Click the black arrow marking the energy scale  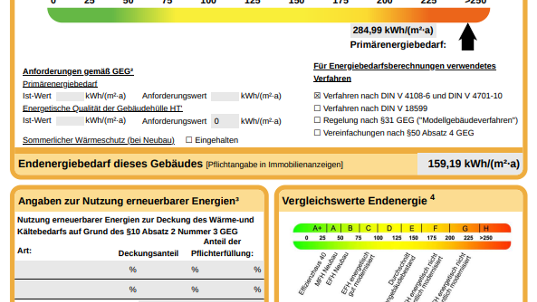pos(467,38)
